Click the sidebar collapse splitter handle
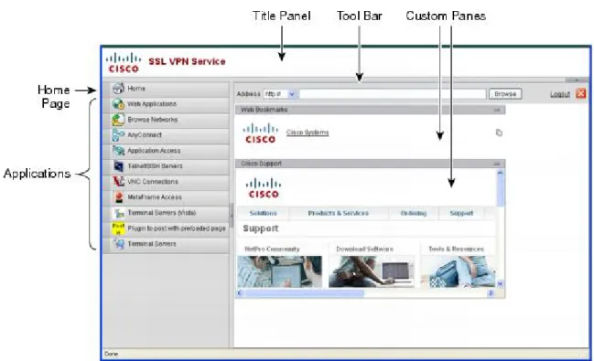 pos(232,215)
